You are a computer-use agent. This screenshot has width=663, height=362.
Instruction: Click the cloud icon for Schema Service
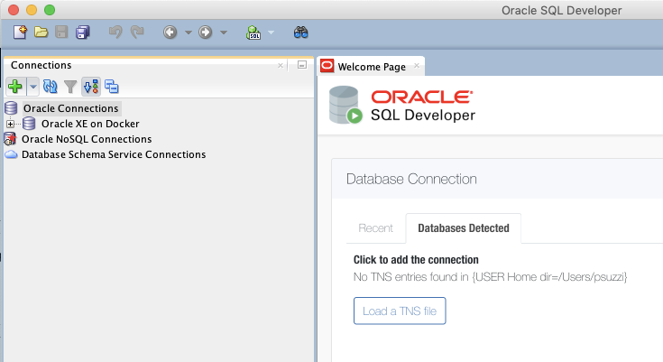pyautogui.click(x=11, y=154)
